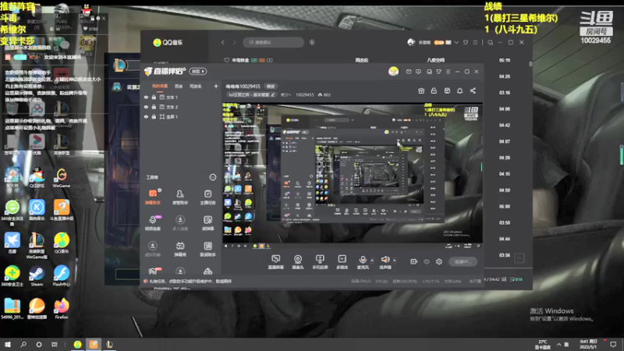Viewport: 624px width, 351px height.
Task: Open the Firefox desktop shortcut
Action: [62, 309]
